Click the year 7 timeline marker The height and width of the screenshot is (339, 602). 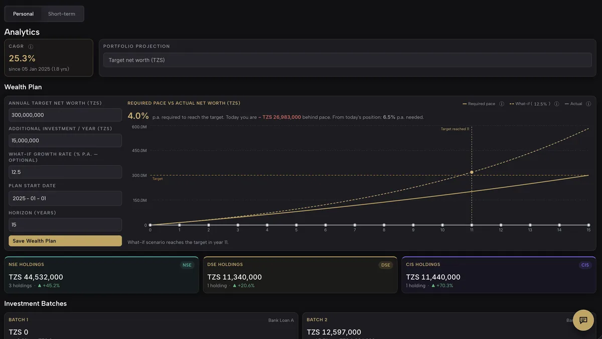[355, 225]
